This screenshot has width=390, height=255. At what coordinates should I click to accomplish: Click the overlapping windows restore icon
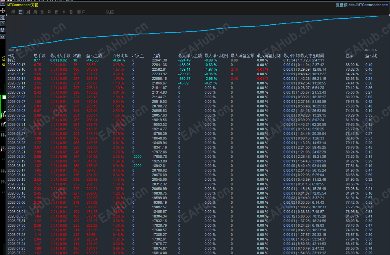[3, 36]
